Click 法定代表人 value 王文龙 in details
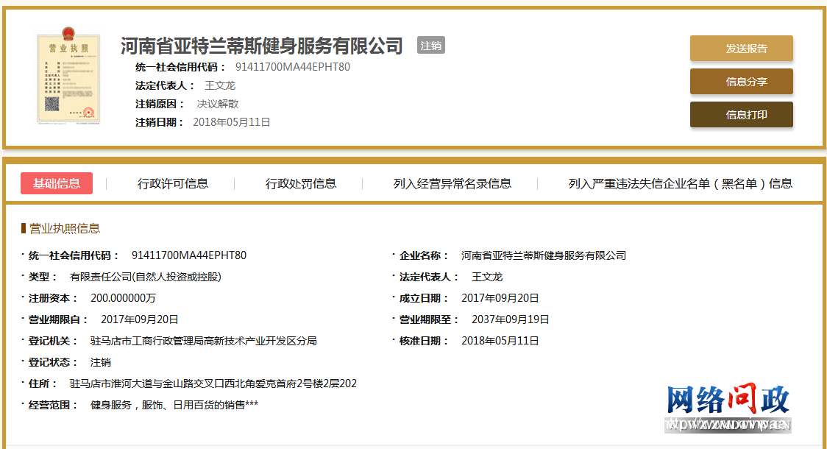The image size is (827, 449). [487, 277]
